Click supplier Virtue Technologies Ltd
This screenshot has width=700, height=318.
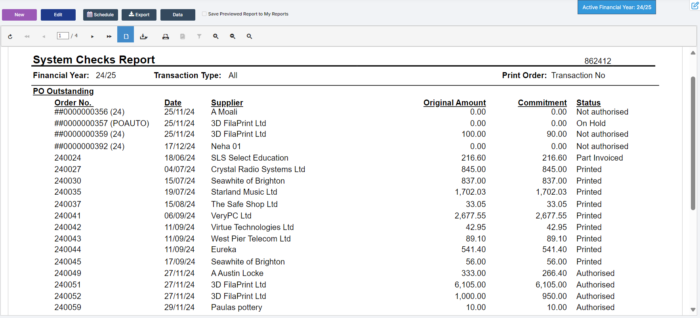click(x=252, y=227)
